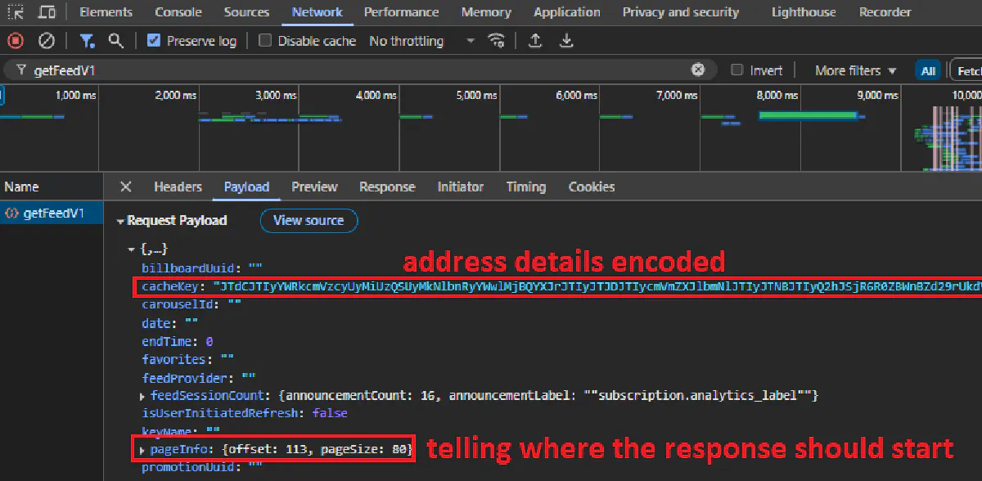Check the Invert filter checkbox
The height and width of the screenshot is (481, 982).
coord(737,70)
